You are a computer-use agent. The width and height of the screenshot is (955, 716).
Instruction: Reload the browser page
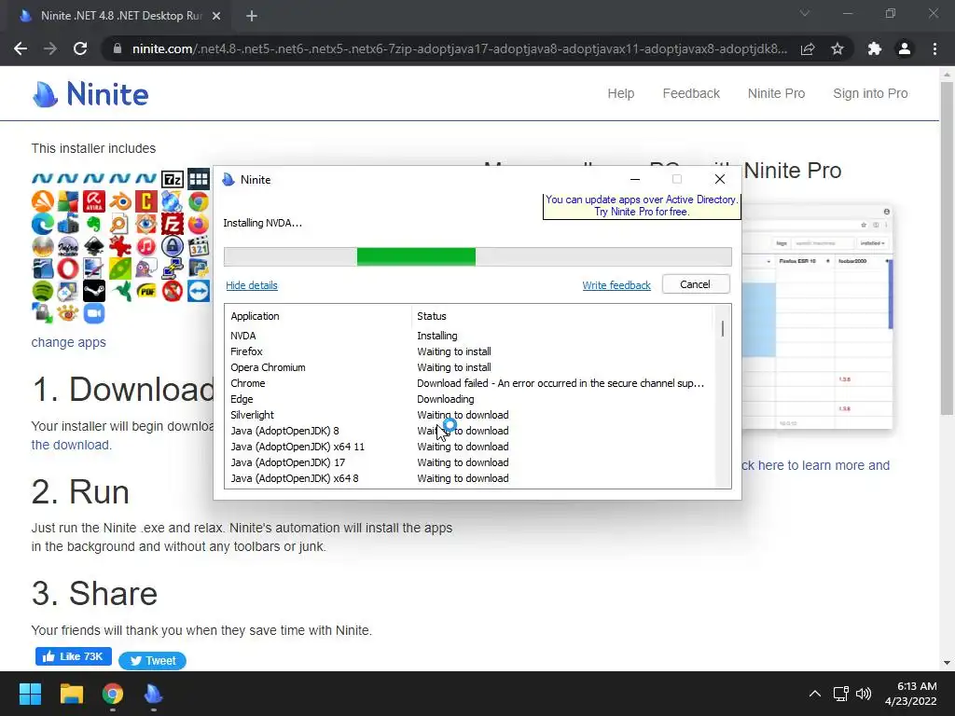pos(80,48)
